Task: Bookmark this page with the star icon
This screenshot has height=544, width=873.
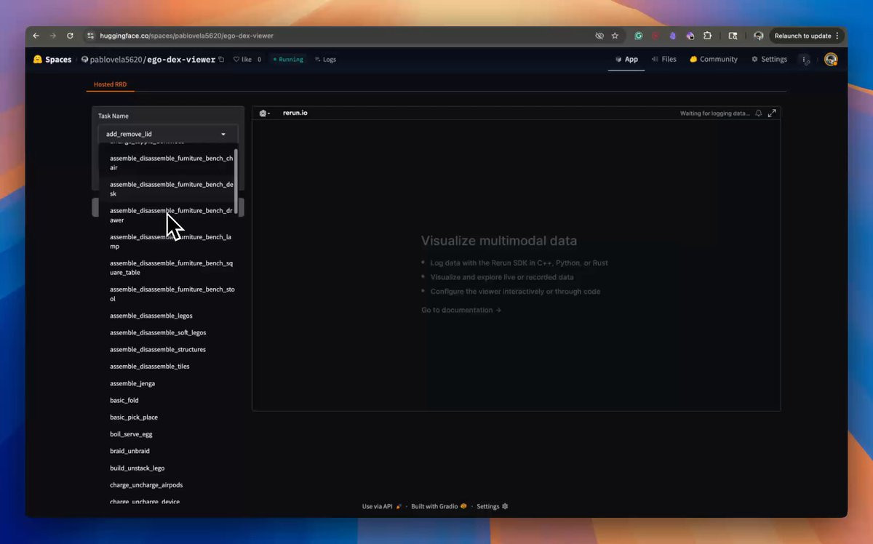Action: [615, 36]
